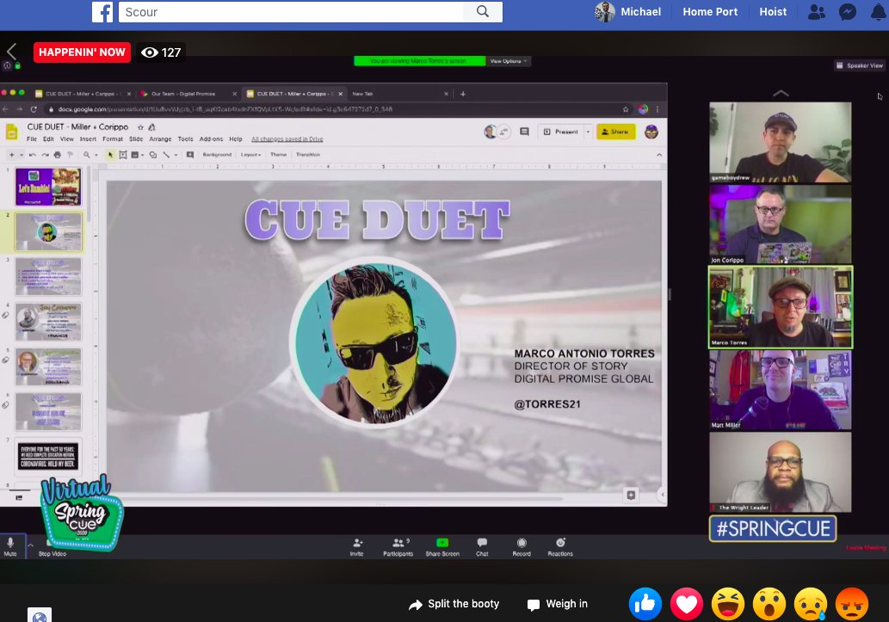Click the Haha laughing reaction
Image resolution: width=889 pixels, height=622 pixels.
pos(728,603)
